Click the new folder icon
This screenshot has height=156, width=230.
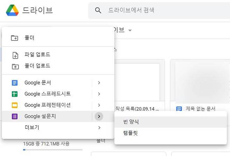[15, 38]
